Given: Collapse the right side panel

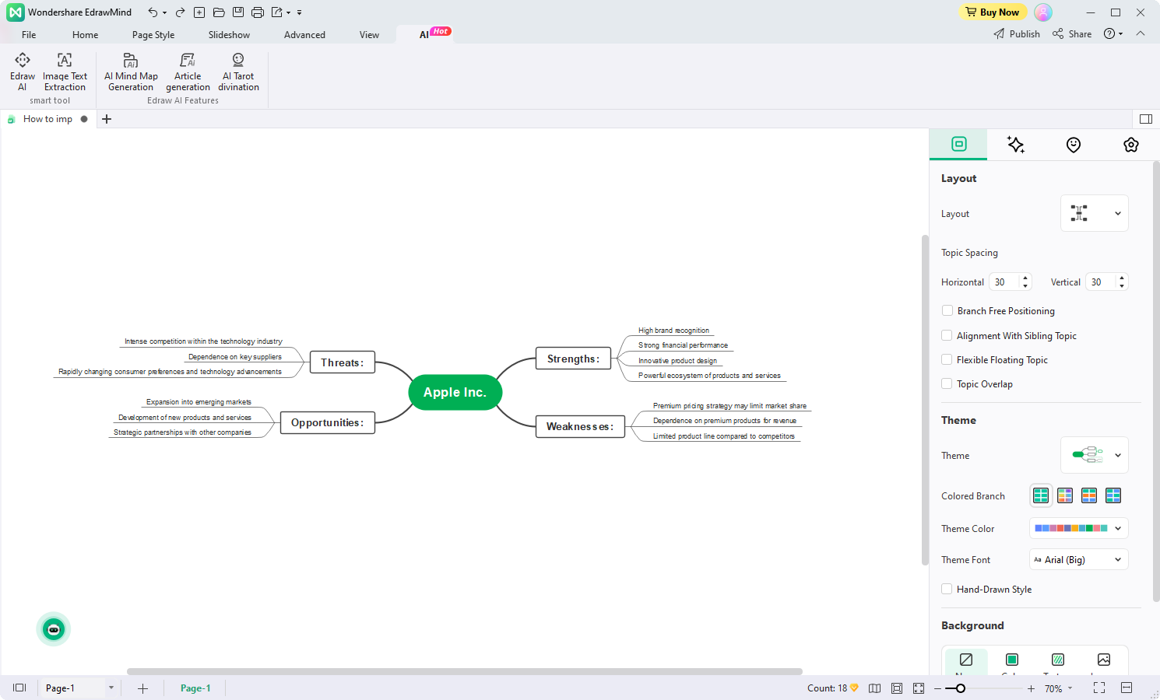Looking at the screenshot, I should pos(1146,119).
